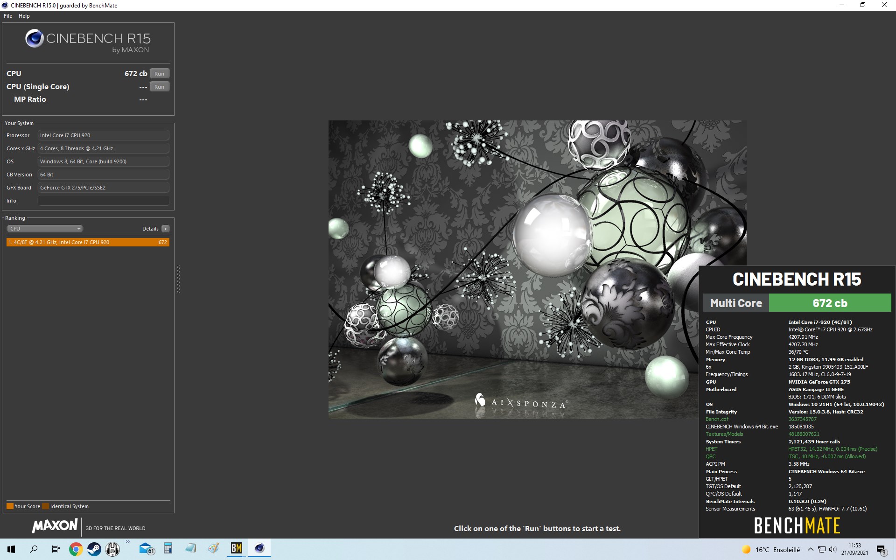Click the BENCHMATE logo at overlay bottom
The height and width of the screenshot is (560, 896).
click(x=797, y=525)
